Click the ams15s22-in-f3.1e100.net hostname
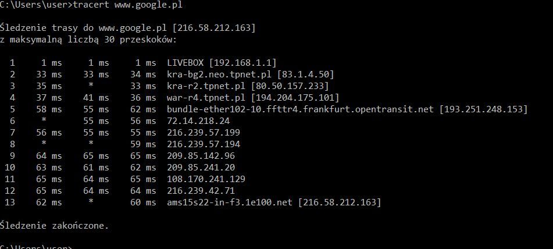553x249 pixels. 230,202
